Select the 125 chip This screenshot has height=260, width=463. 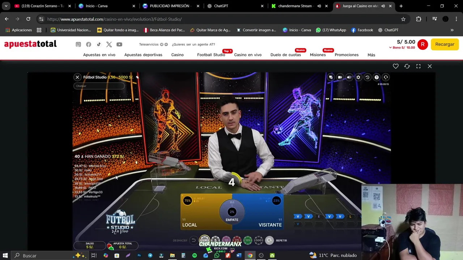point(248,240)
